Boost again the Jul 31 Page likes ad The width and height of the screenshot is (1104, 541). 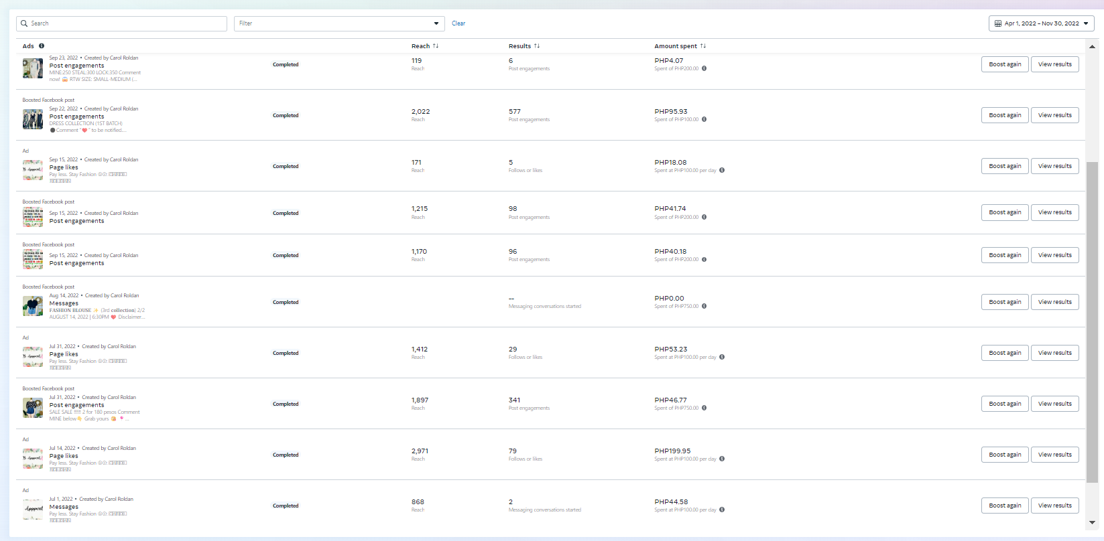[1005, 353]
